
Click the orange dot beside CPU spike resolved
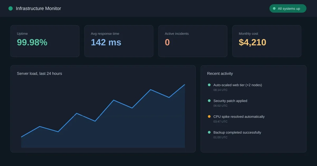209,116
